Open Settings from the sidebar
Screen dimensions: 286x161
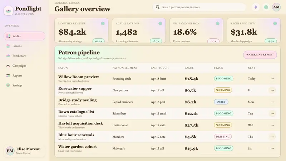(24, 85)
